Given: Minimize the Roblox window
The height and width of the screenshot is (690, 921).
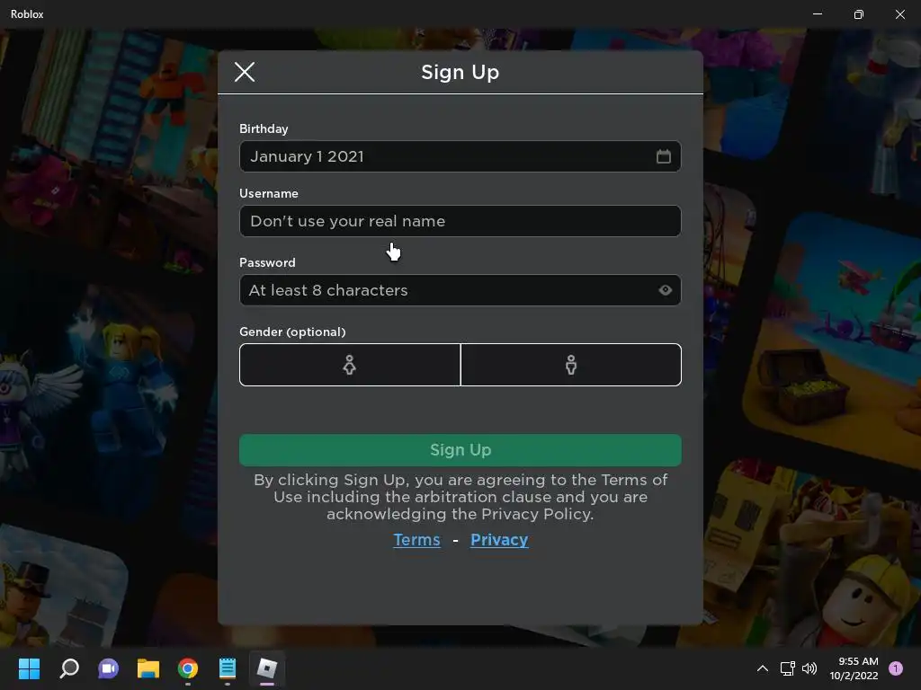Looking at the screenshot, I should tap(818, 14).
